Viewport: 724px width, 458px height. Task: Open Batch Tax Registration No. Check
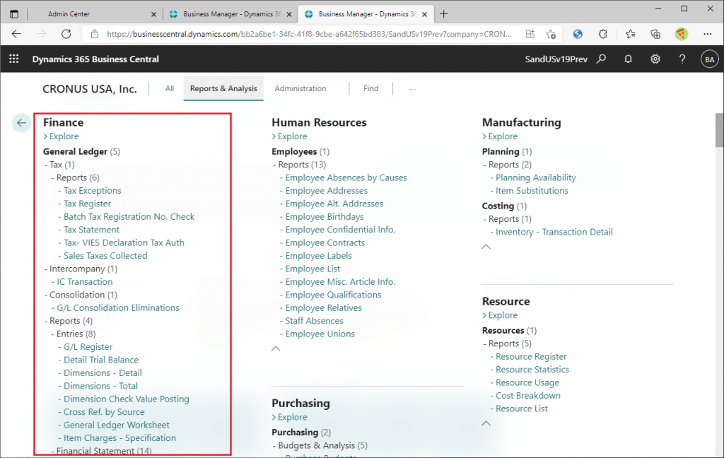(x=129, y=216)
